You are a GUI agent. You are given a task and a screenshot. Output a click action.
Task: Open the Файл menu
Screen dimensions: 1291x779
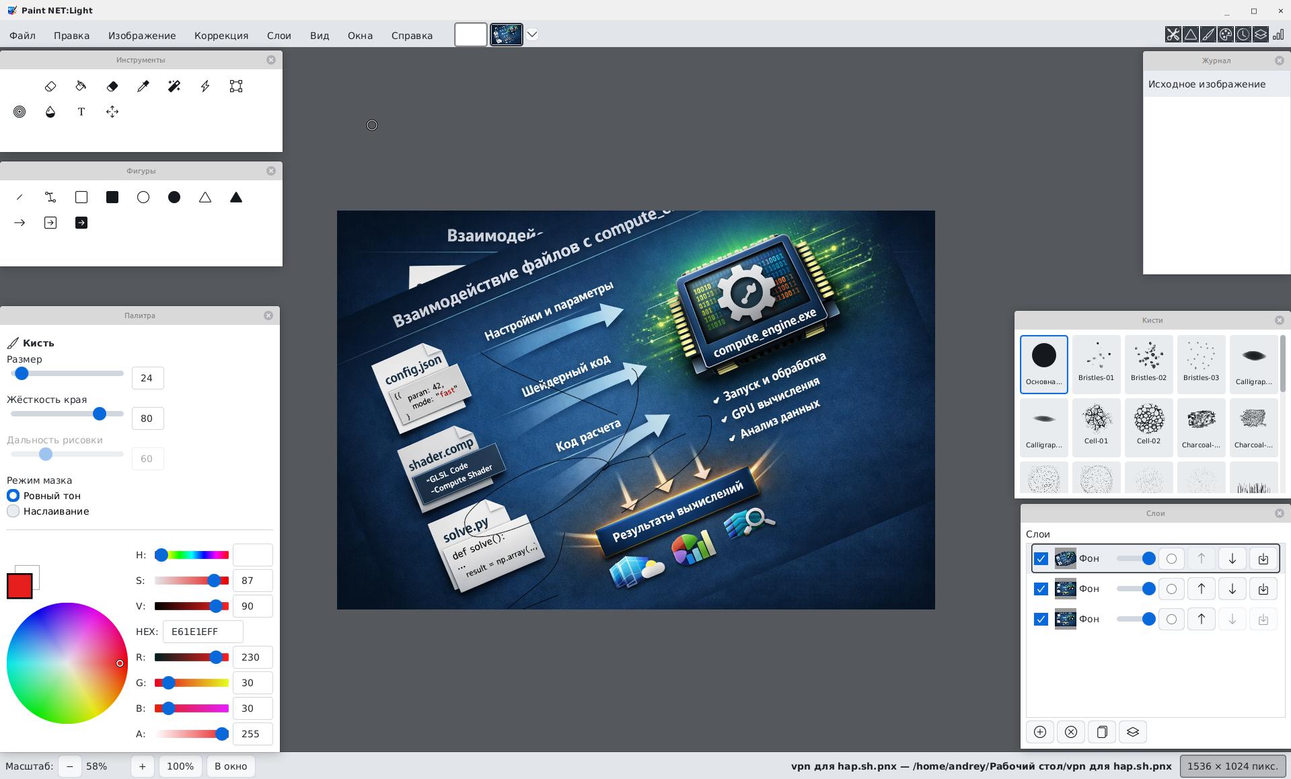coord(23,36)
